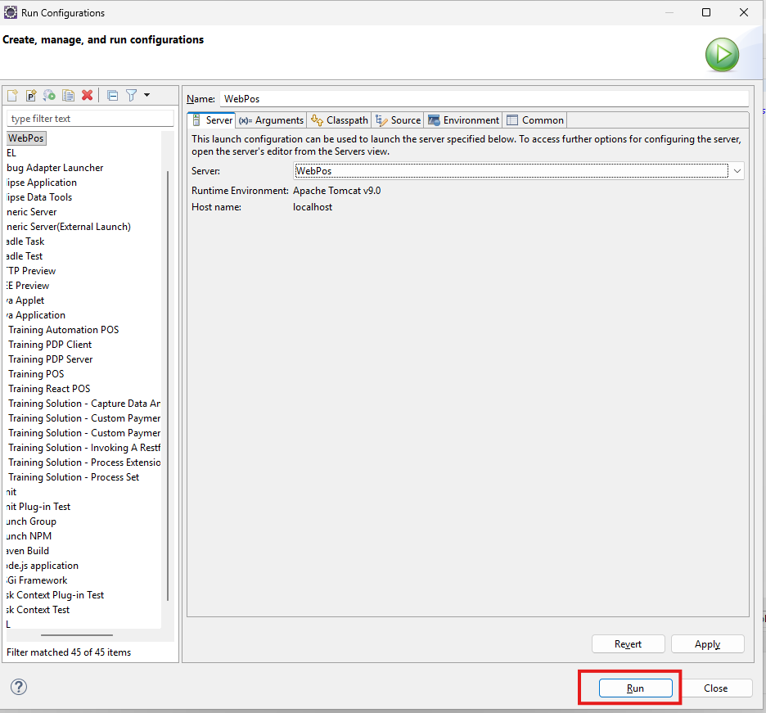Select the Environment tab

[x=463, y=120]
